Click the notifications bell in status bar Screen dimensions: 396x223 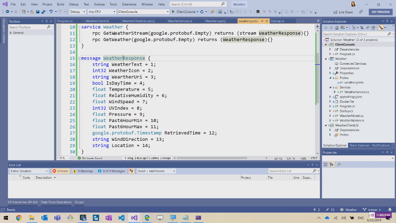(x=389, y=210)
